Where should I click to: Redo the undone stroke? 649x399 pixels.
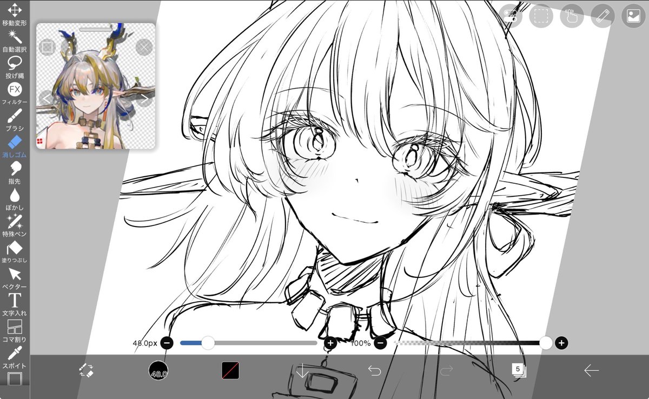pyautogui.click(x=447, y=370)
